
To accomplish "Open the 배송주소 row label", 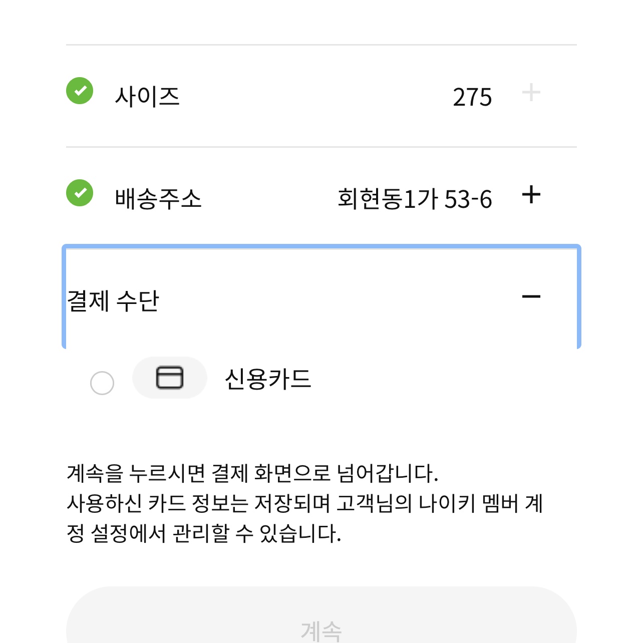I will [158, 198].
